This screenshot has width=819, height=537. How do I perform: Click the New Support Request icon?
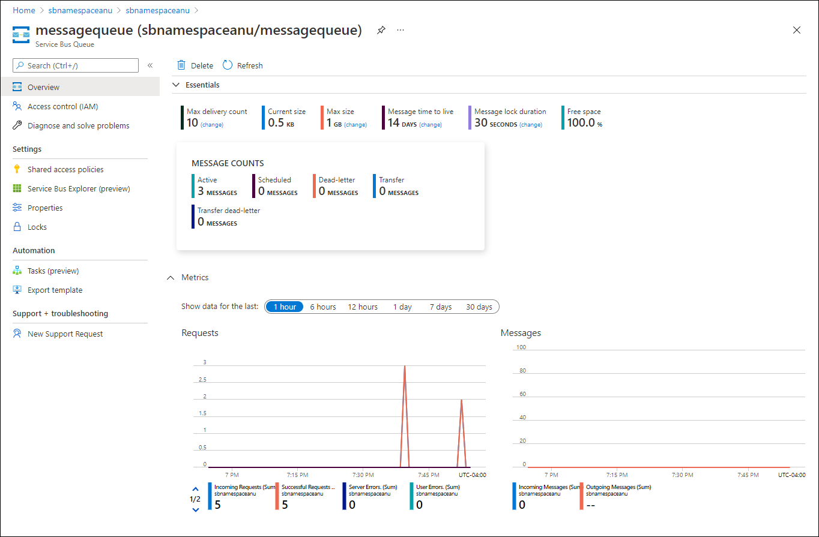[17, 334]
